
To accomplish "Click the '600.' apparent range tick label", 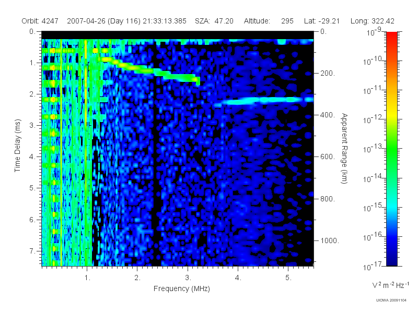I will 328,157.
